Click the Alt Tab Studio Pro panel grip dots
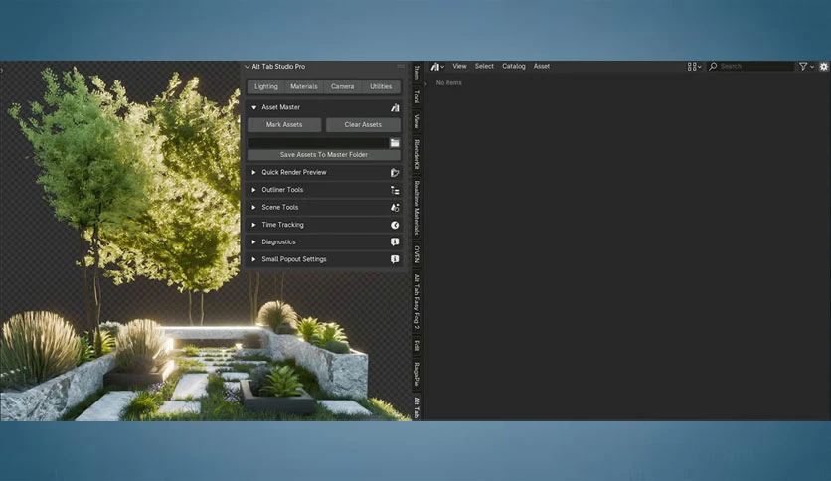Image resolution: width=831 pixels, height=481 pixels. click(x=401, y=67)
